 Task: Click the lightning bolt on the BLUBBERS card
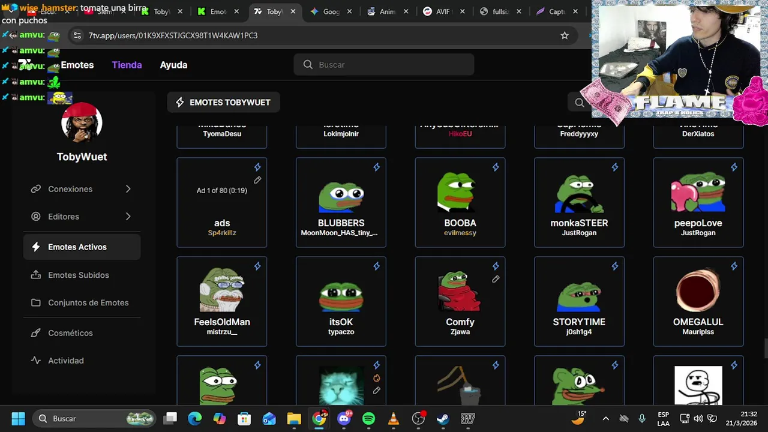(x=377, y=167)
